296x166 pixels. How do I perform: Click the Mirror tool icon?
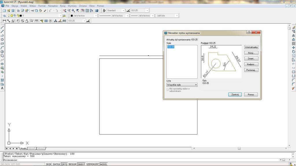pos(293,35)
